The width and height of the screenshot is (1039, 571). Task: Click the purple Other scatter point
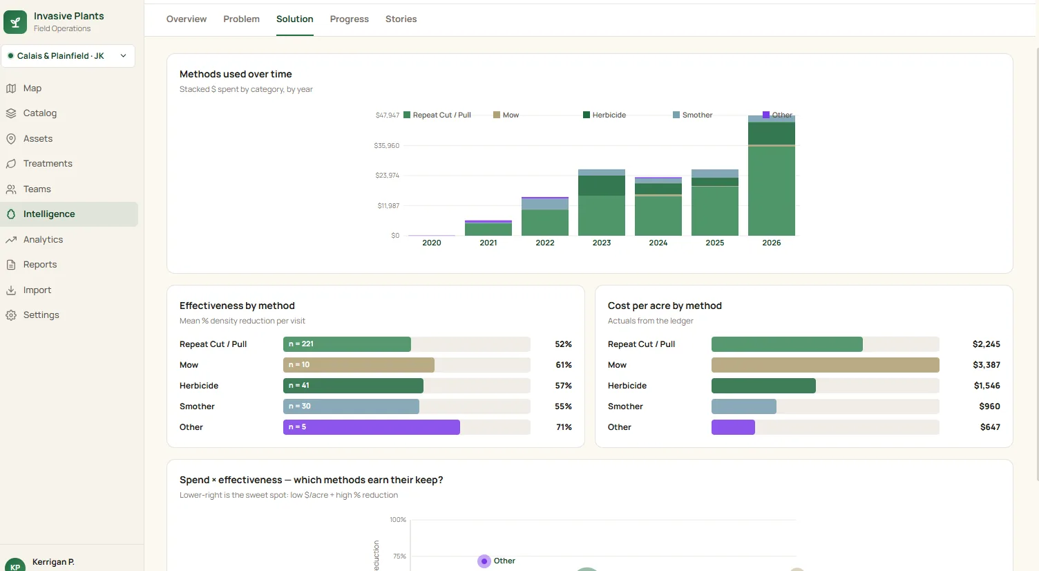(x=484, y=561)
